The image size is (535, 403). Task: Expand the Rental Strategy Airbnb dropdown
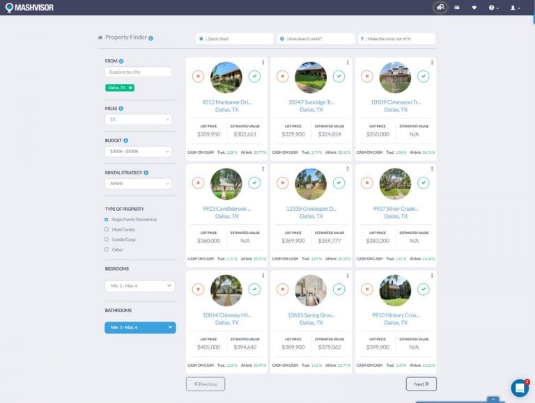coord(138,184)
